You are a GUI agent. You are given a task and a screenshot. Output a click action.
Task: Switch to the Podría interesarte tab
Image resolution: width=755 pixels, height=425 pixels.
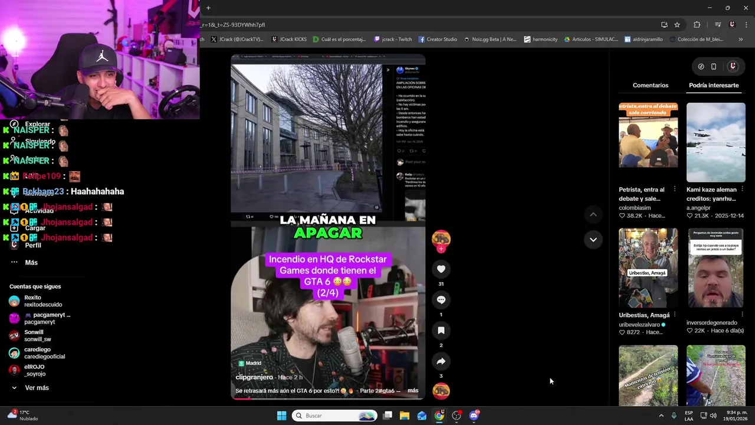714,86
